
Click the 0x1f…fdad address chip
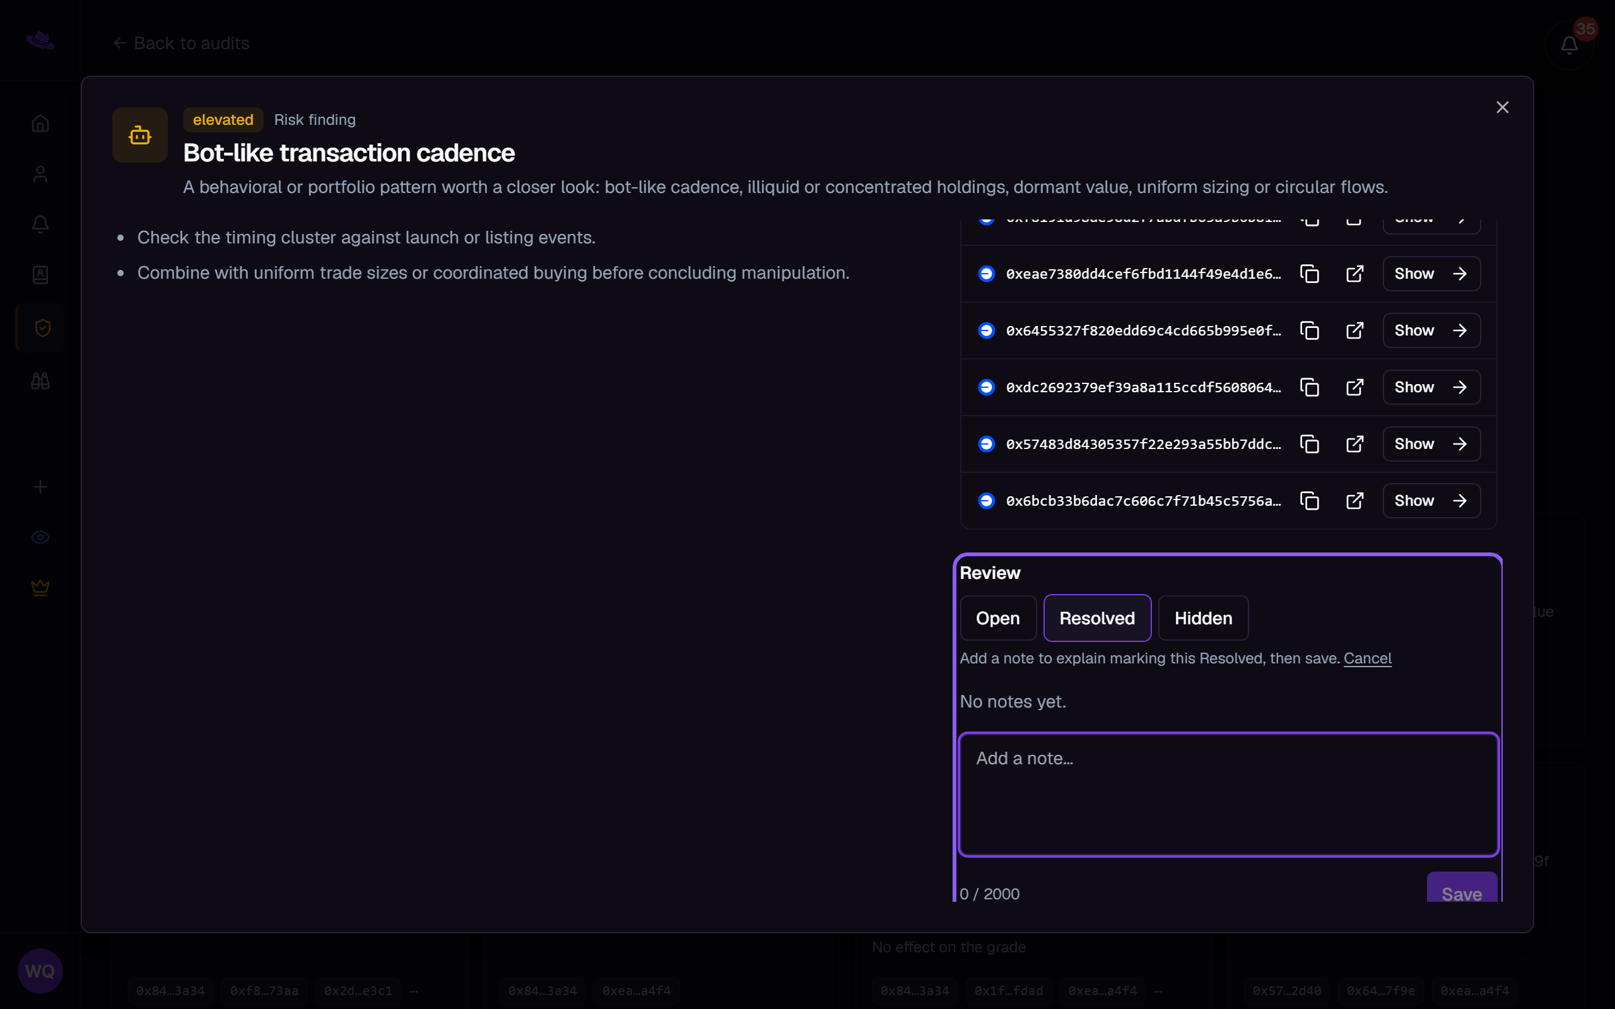pos(1008,990)
